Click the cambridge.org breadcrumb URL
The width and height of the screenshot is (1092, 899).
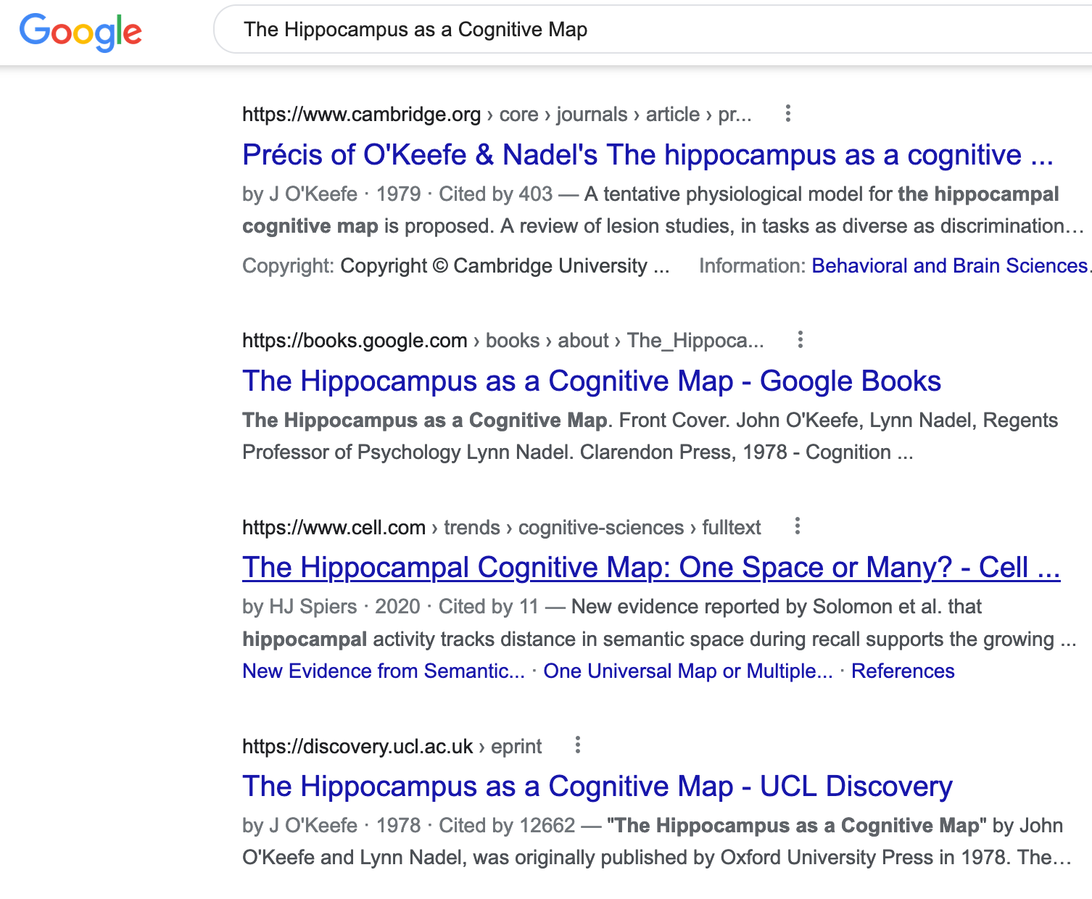(x=361, y=114)
